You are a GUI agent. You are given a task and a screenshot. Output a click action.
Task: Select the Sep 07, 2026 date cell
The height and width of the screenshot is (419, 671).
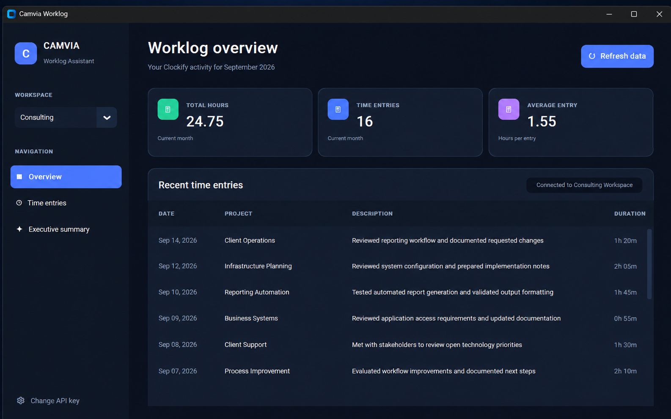click(178, 371)
